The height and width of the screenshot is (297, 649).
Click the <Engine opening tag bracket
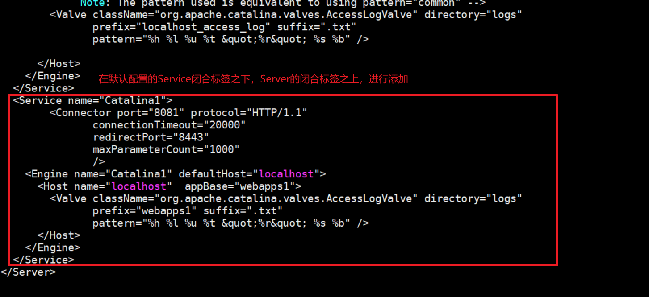28,174
